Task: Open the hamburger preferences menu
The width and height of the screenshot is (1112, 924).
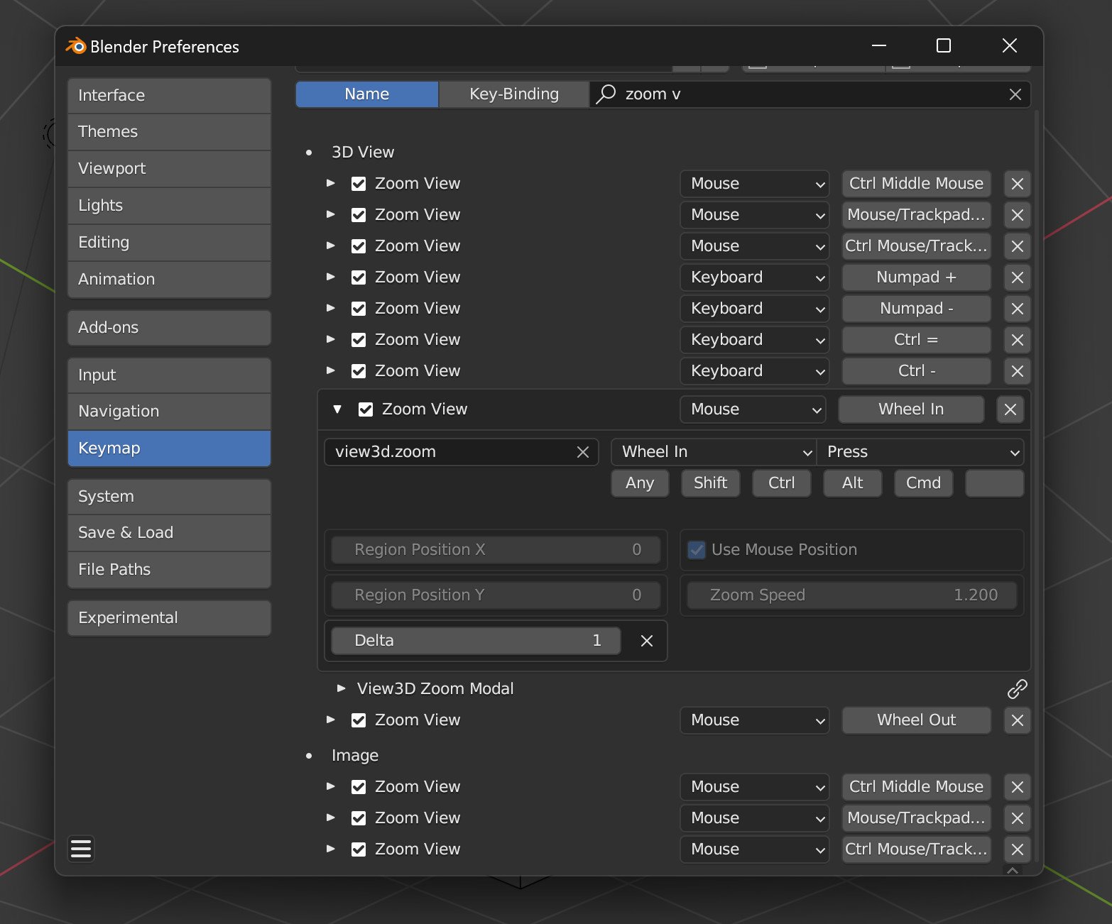Action: (81, 848)
